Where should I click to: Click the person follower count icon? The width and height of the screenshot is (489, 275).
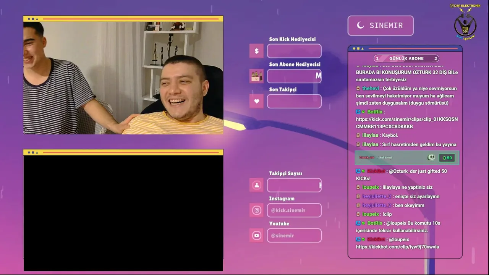click(256, 185)
